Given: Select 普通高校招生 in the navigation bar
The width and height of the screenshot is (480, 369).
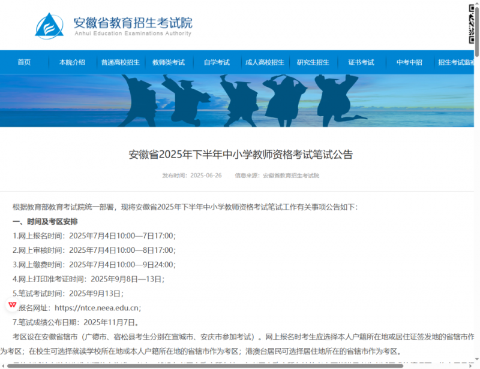Looking at the screenshot, I should (120, 62).
